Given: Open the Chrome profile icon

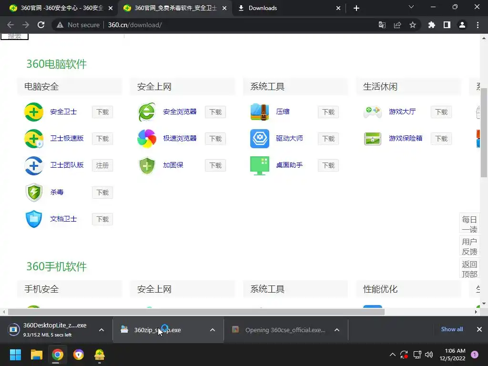Looking at the screenshot, I should pos(462,25).
